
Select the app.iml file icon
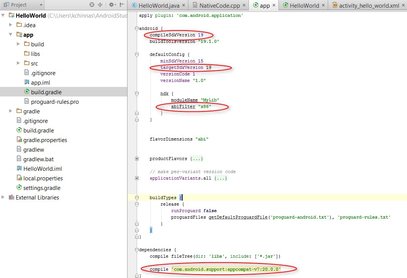click(x=27, y=82)
